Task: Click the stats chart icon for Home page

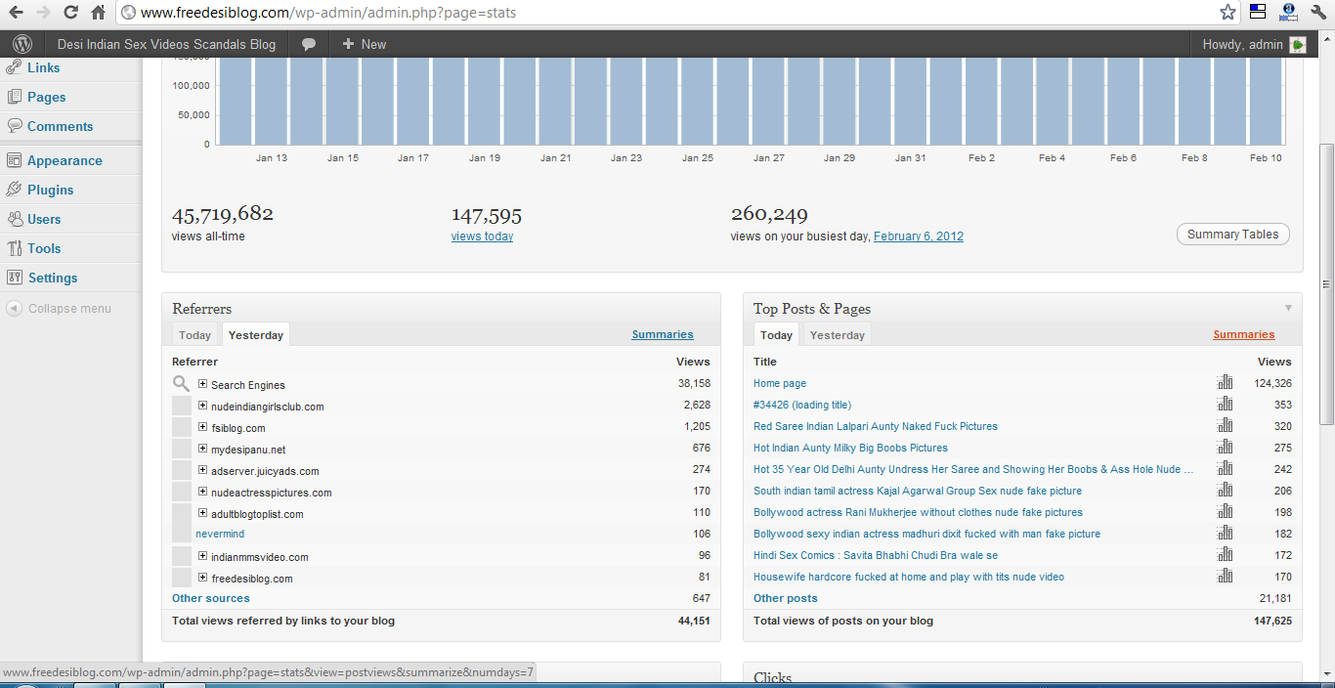Action: pyautogui.click(x=1225, y=383)
